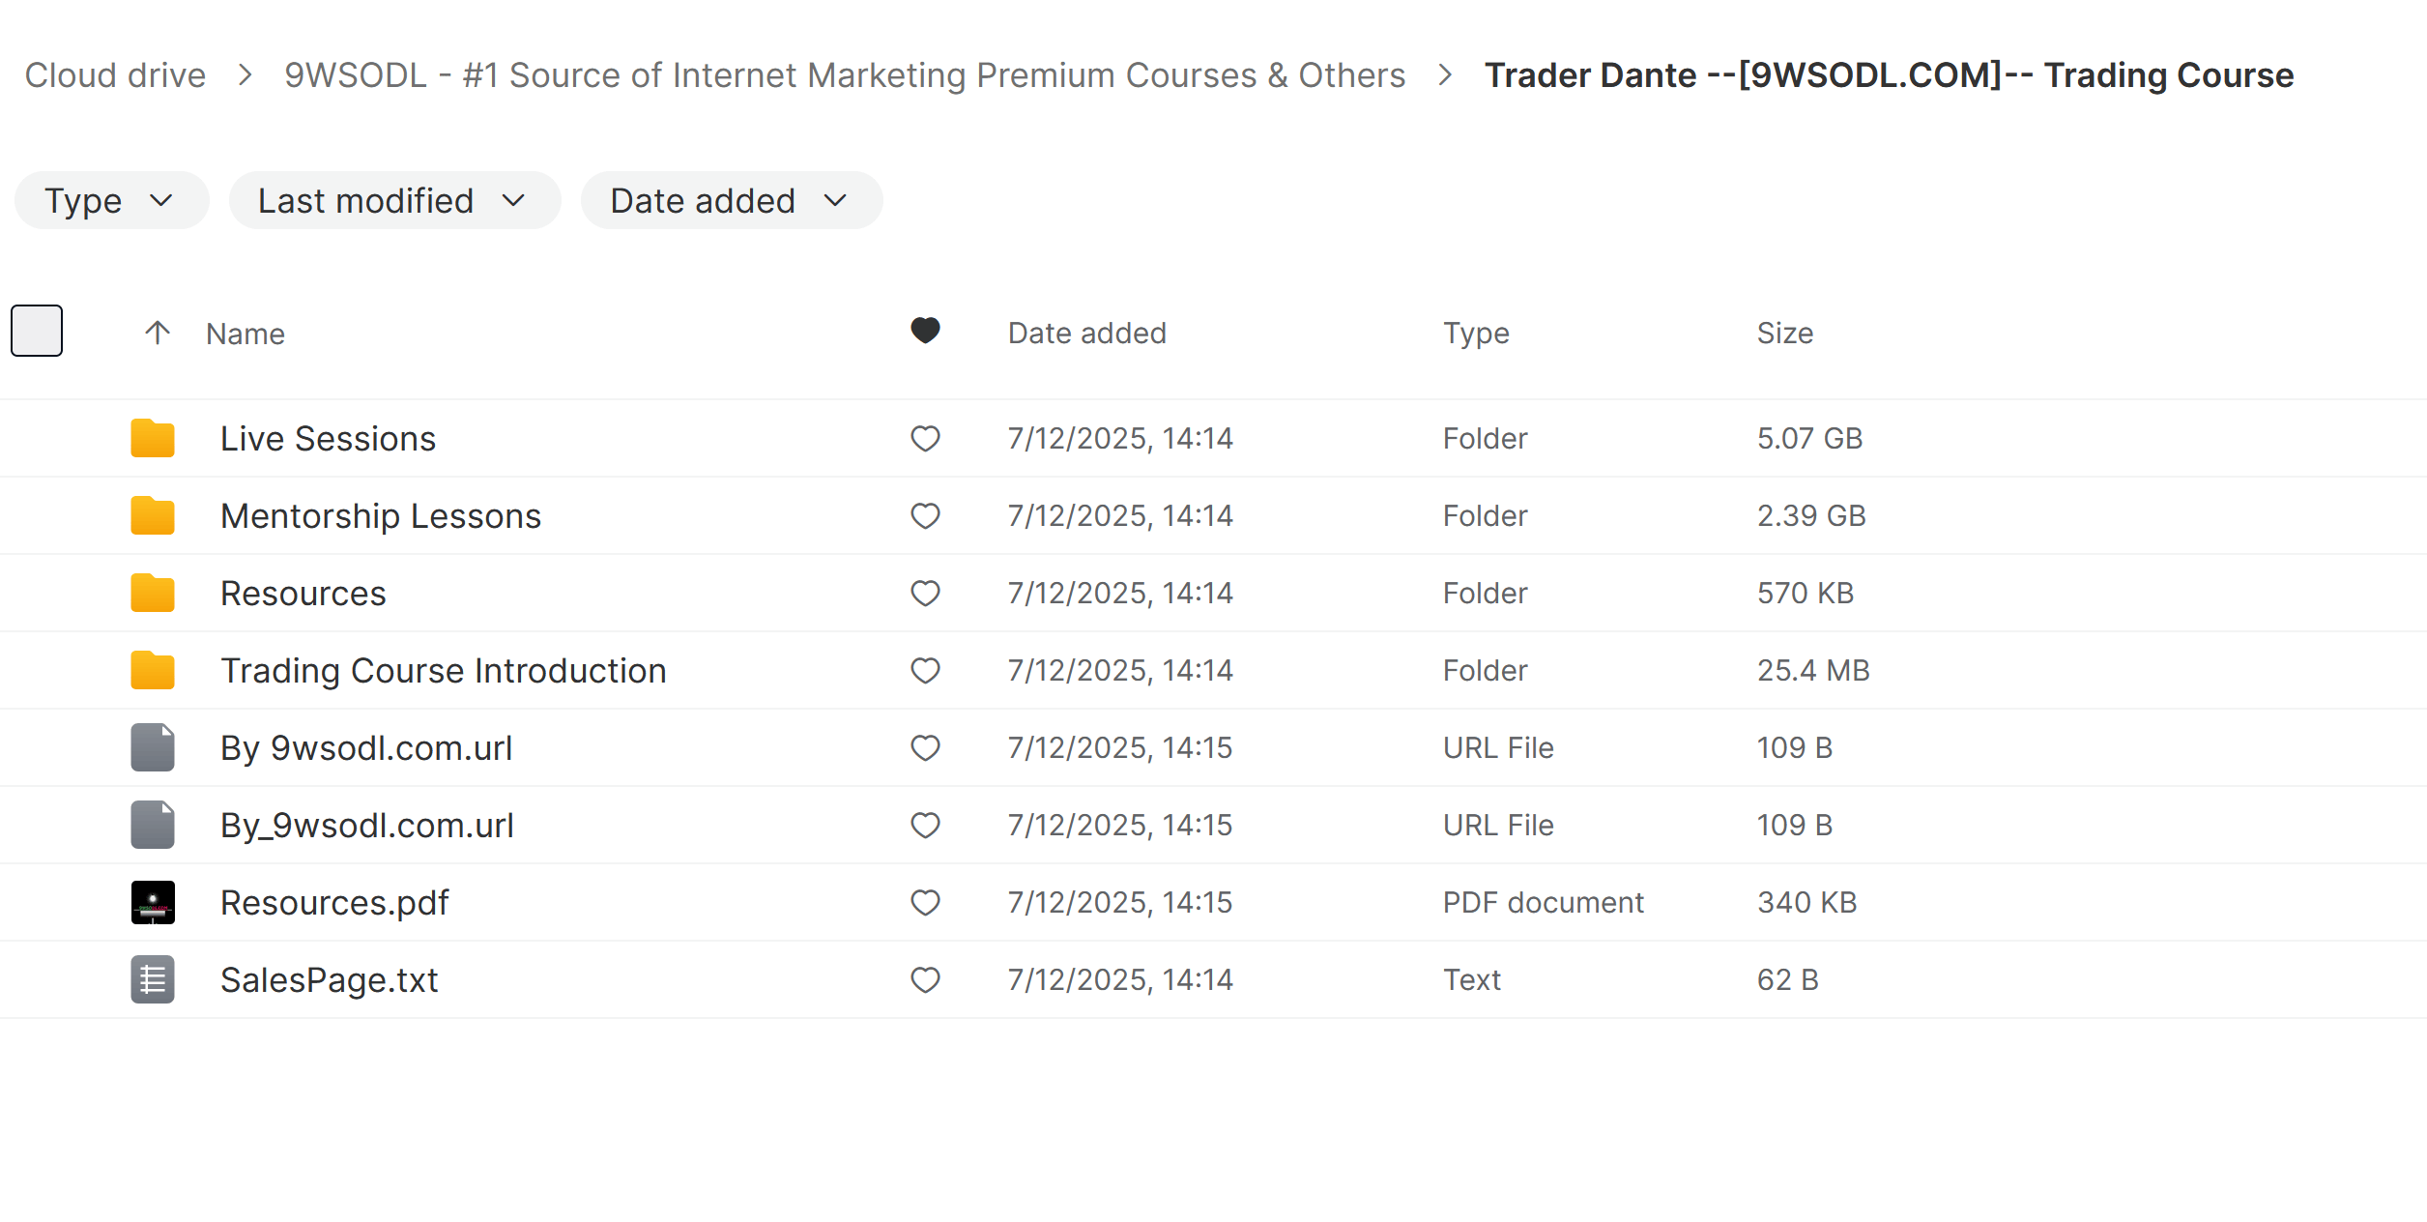
Task: Click the By_9wsodl.com.url file icon
Action: 152,824
